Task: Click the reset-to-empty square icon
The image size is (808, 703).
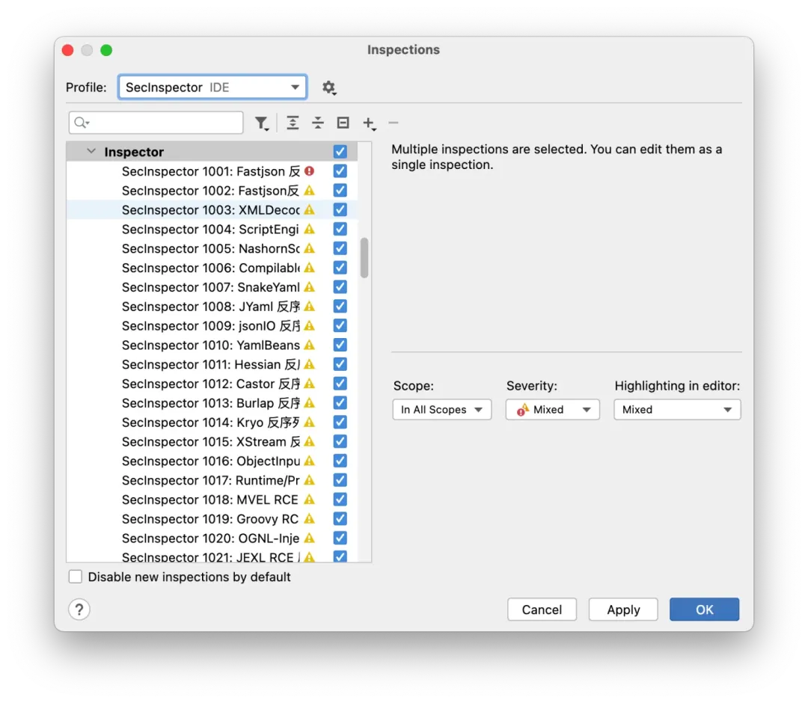Action: coord(343,123)
